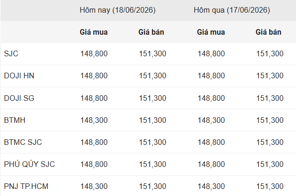
Task: Select the PHÚ QÚY SJC row label
Action: coord(30,164)
